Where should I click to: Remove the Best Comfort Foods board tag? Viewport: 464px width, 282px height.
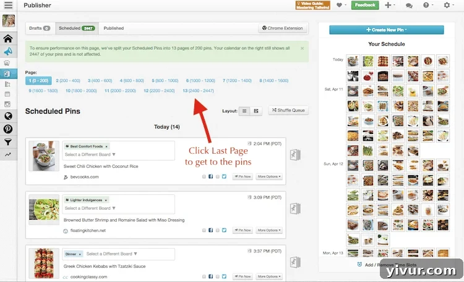pyautogui.click(x=106, y=146)
